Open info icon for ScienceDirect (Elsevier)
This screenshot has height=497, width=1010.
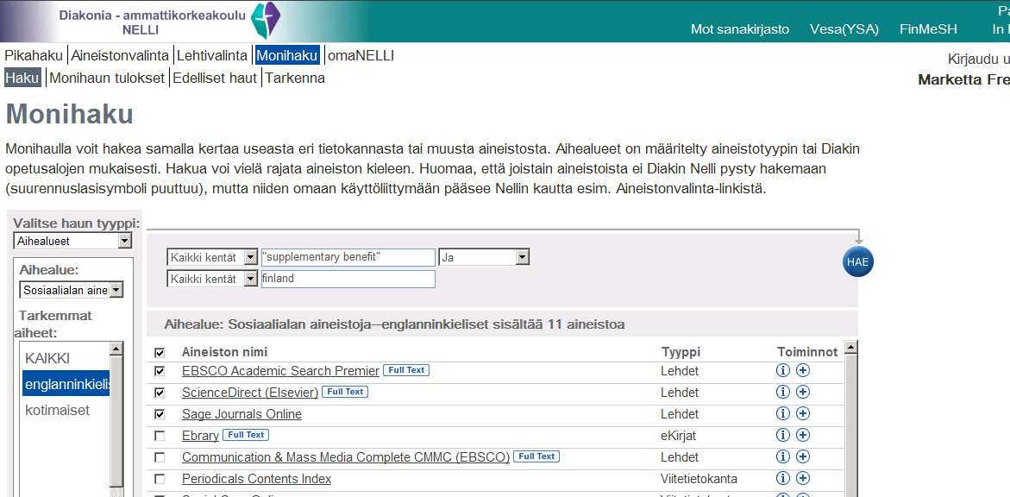[x=782, y=392]
